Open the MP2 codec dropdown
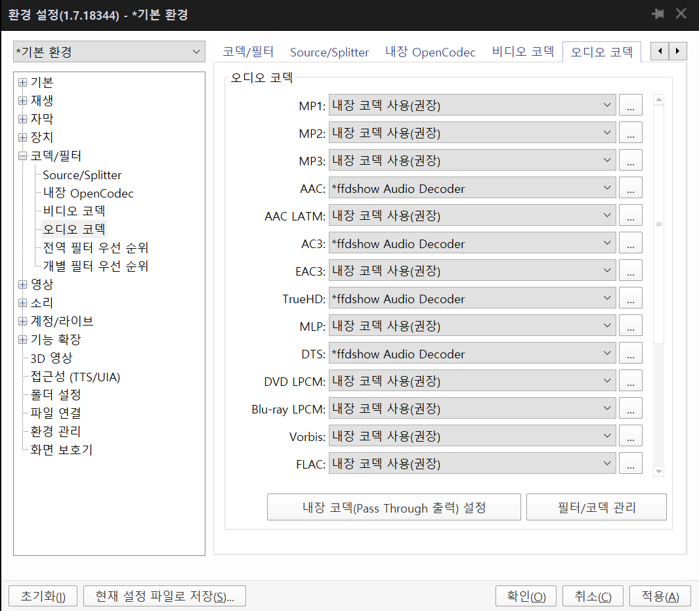The height and width of the screenshot is (611, 699). coord(473,133)
